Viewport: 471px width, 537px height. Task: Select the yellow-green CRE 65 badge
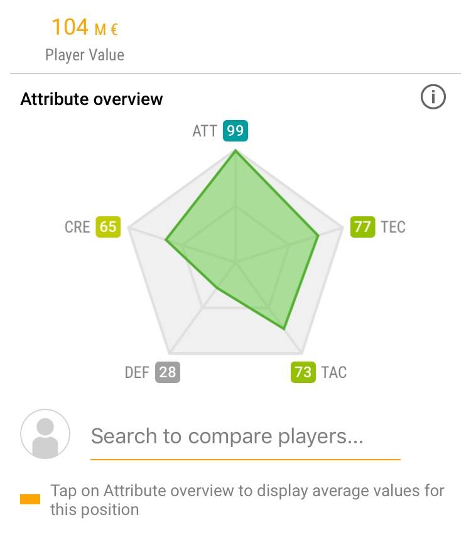(108, 227)
